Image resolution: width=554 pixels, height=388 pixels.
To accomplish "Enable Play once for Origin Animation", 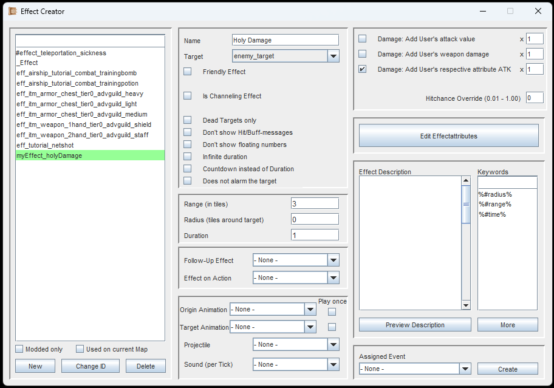I will pos(332,312).
